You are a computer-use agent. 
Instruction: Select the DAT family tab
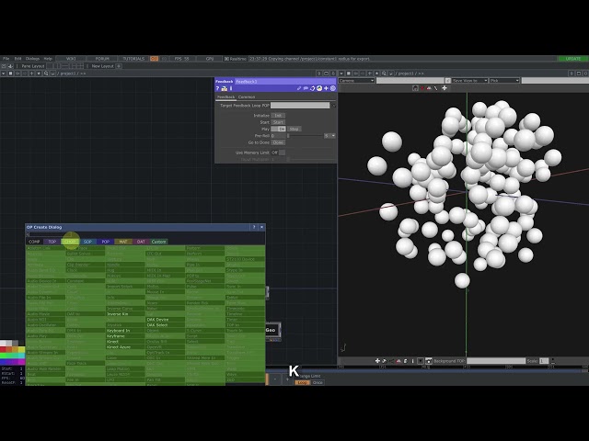(x=141, y=242)
